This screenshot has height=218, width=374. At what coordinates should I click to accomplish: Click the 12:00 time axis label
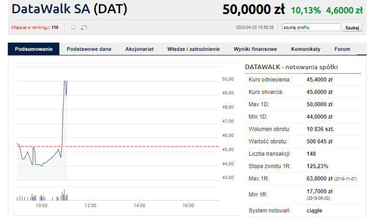point(90,205)
